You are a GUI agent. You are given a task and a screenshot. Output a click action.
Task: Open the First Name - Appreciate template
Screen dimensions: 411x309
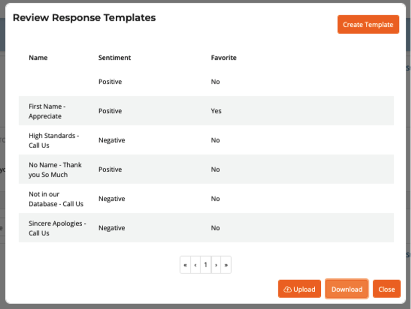[47, 111]
